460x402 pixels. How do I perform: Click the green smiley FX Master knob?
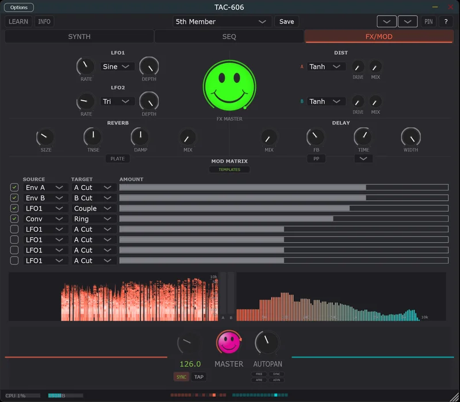tap(229, 85)
